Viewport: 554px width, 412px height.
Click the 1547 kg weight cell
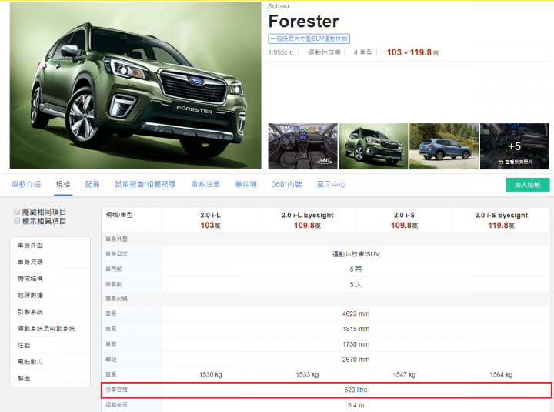(404, 374)
